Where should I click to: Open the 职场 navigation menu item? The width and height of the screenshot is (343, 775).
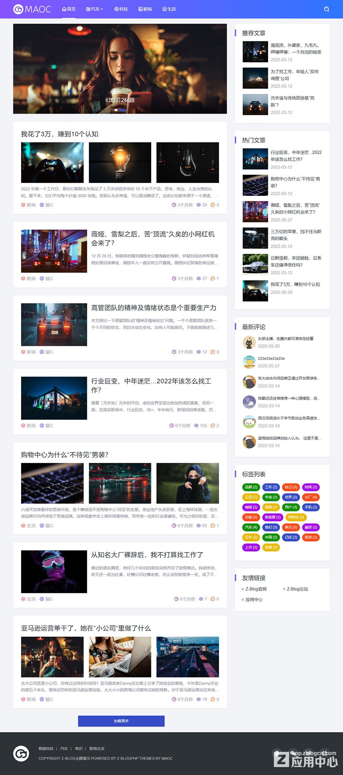tap(145, 9)
